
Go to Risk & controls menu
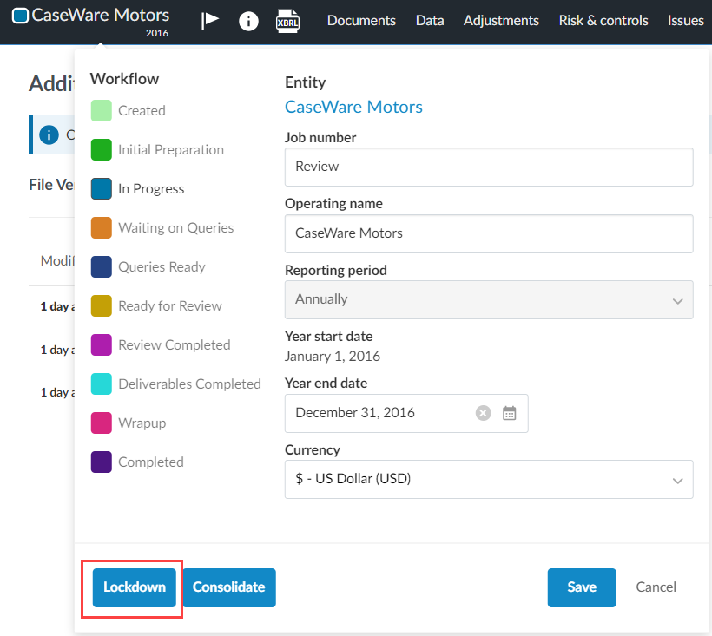click(x=603, y=21)
